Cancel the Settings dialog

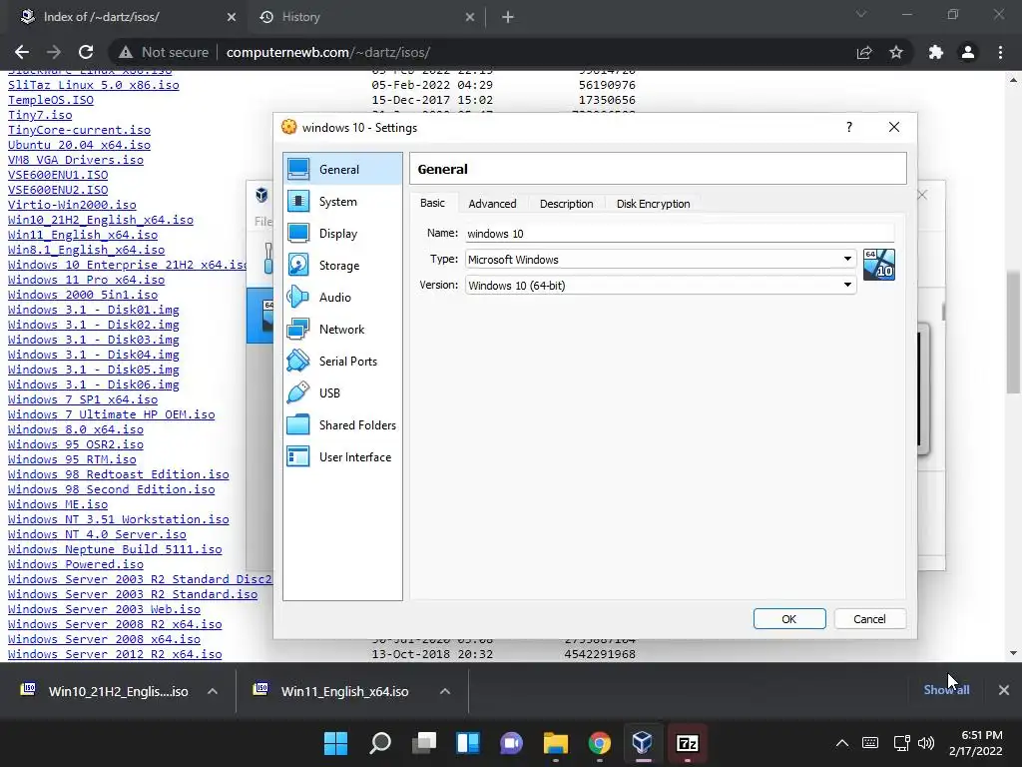[x=869, y=619]
